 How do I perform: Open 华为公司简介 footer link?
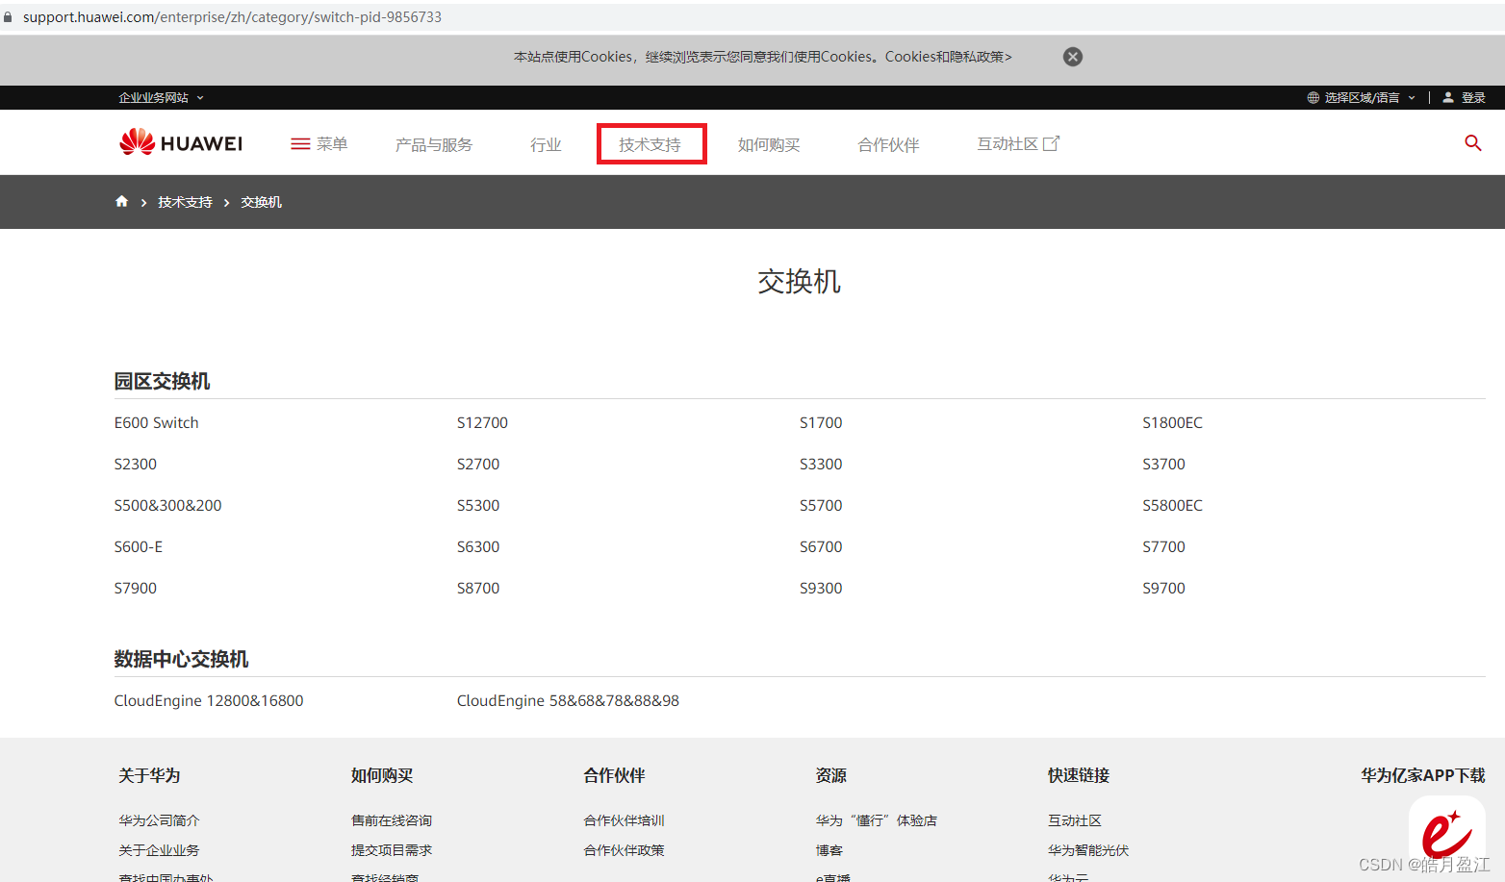coord(159,820)
